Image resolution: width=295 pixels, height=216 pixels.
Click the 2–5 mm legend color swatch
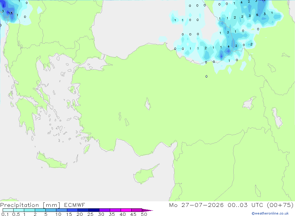[x=40, y=210]
